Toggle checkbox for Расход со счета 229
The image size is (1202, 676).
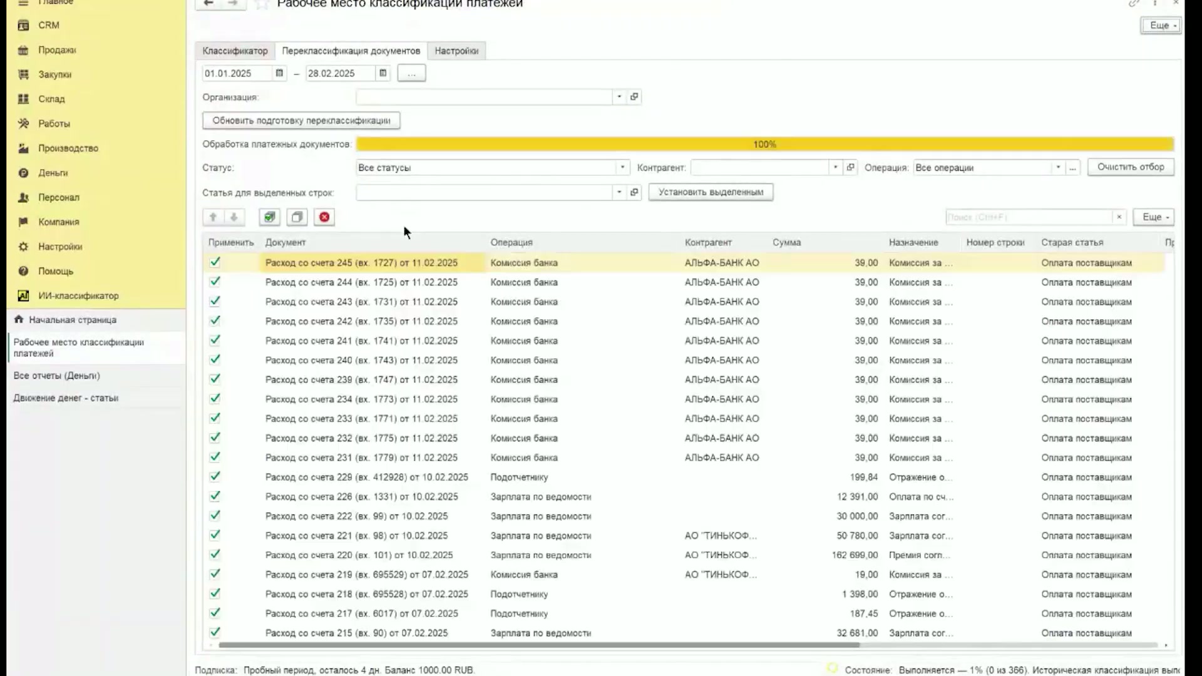click(x=215, y=476)
